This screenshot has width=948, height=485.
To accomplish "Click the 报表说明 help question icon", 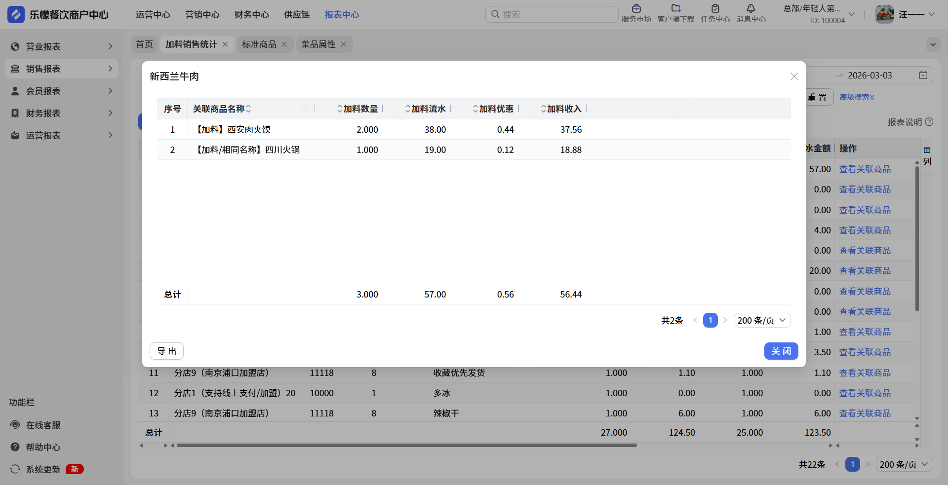I will pyautogui.click(x=929, y=122).
